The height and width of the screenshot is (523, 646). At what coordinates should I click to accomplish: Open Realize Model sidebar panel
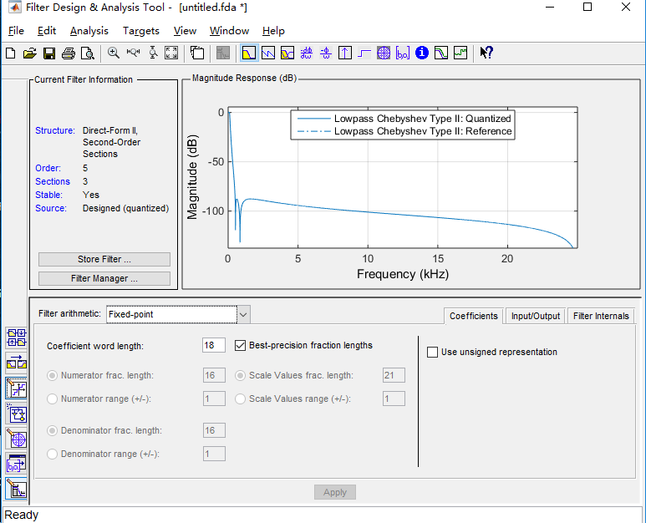17,414
